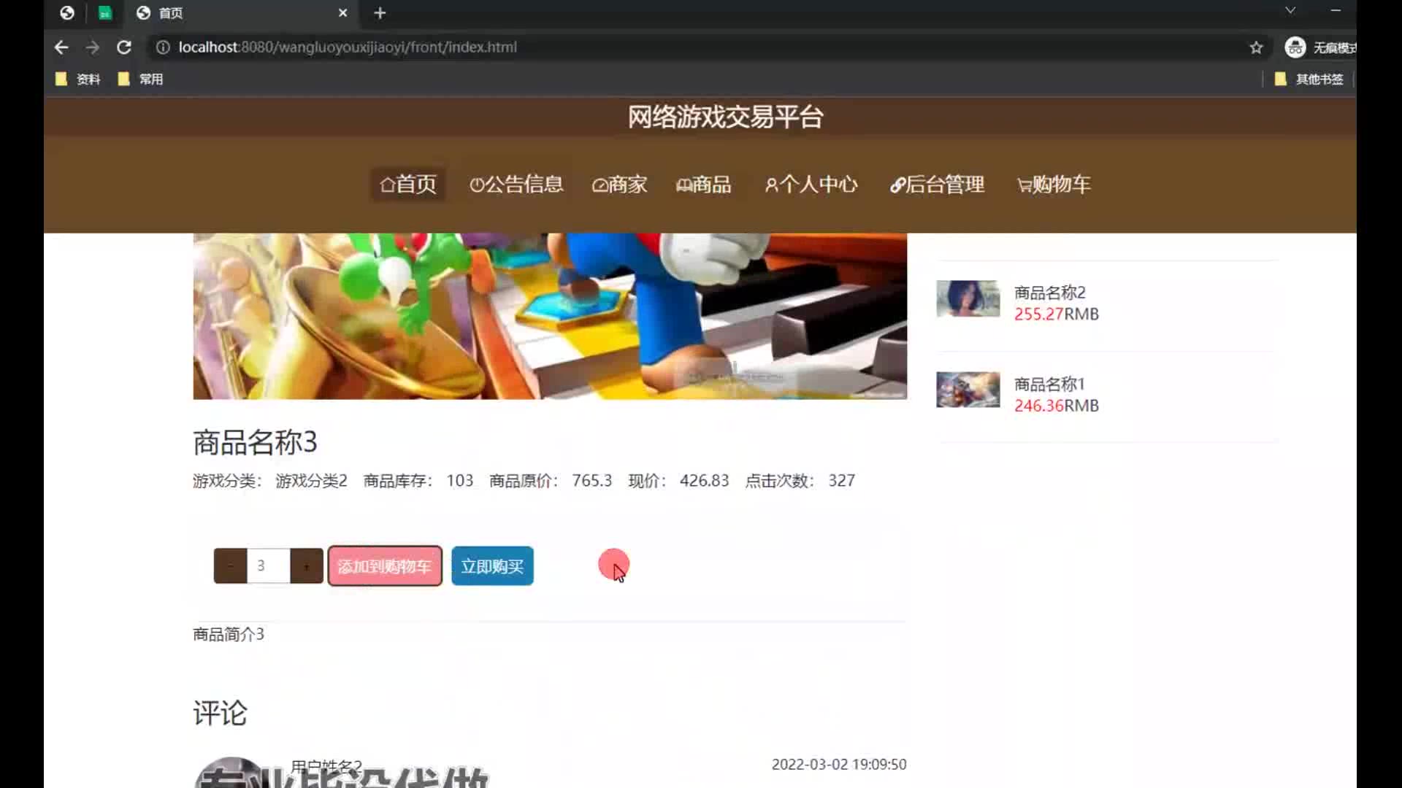Click the site info icon in the address bar

coord(163,47)
